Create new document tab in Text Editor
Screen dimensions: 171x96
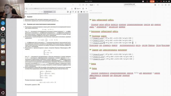pos(98,5)
